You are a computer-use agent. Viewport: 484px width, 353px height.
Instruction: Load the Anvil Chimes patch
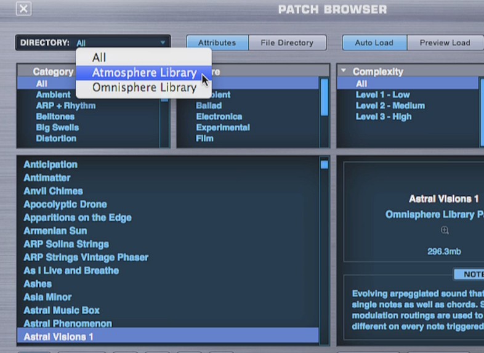54,191
